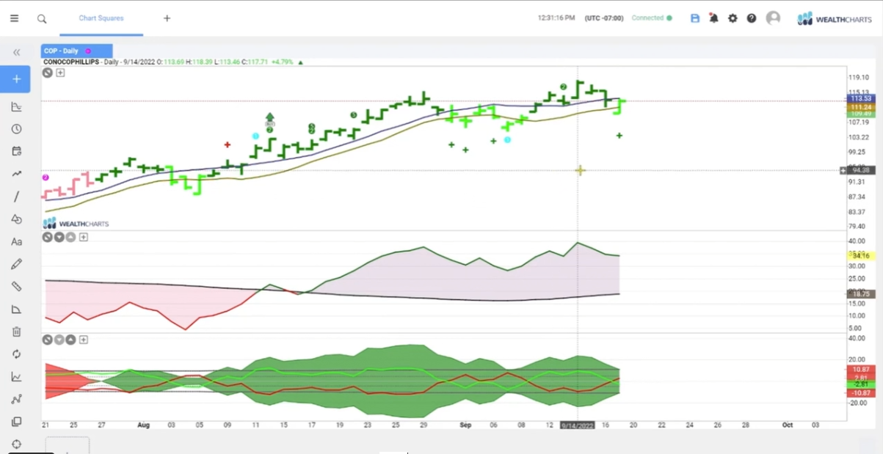The width and height of the screenshot is (883, 454).
Task: Click the ConocoPhillips chart title text
Action: click(x=72, y=62)
